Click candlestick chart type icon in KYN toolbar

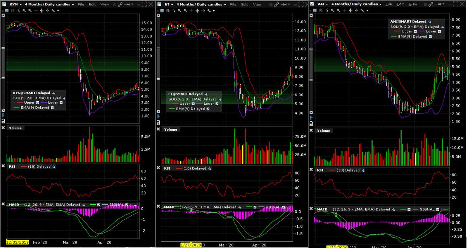point(12,10)
